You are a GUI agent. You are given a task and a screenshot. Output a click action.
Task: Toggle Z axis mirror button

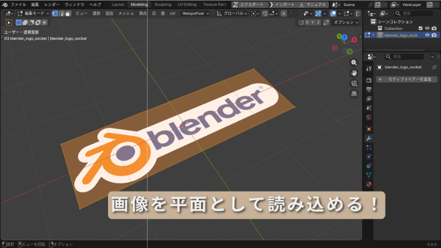tap(319, 23)
